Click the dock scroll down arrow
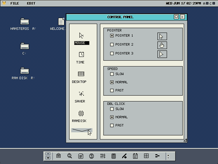Viewport: 218px width, 164px height. pos(48,158)
